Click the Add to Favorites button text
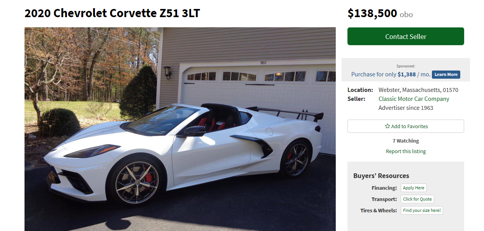The width and height of the screenshot is (484, 231). (410, 126)
